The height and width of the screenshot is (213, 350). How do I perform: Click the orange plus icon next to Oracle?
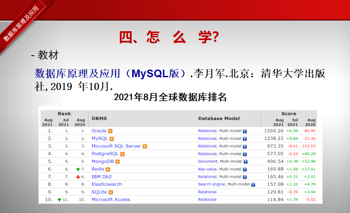[110, 131]
